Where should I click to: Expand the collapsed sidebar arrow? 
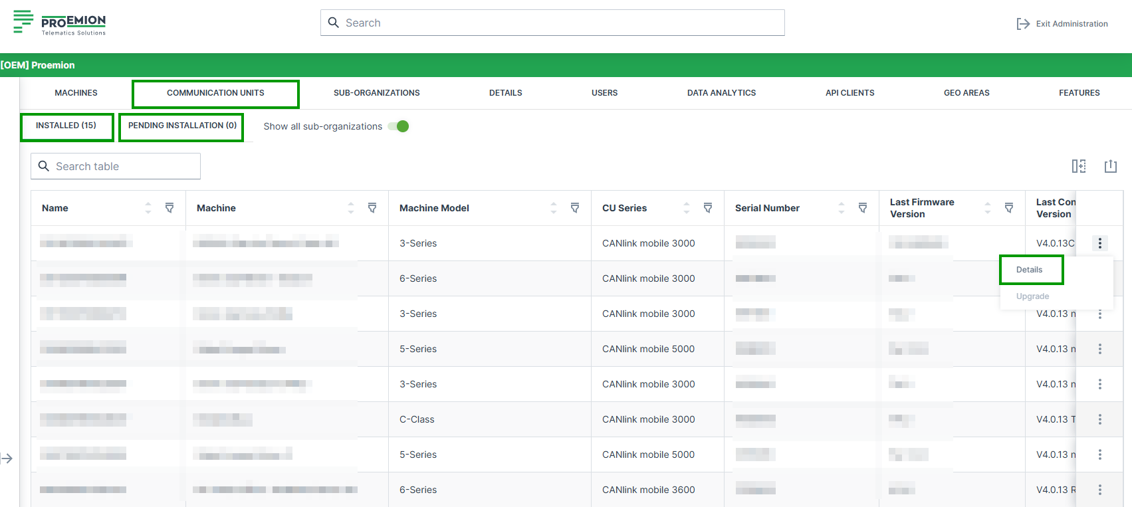(7, 458)
